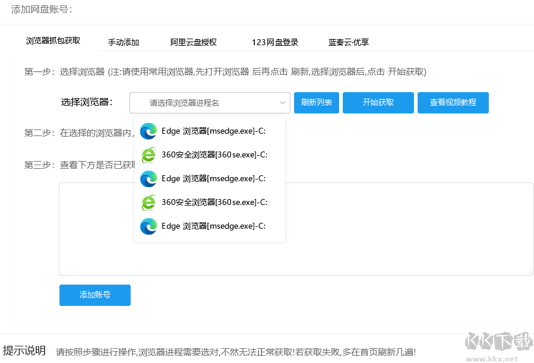
Task: Switch to 蓝奏云·优享 tab
Action: pos(349,42)
